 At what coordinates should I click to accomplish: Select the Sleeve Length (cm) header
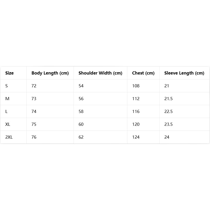click(184, 73)
